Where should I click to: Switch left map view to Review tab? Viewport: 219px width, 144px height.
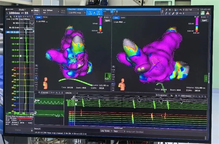point(45,17)
